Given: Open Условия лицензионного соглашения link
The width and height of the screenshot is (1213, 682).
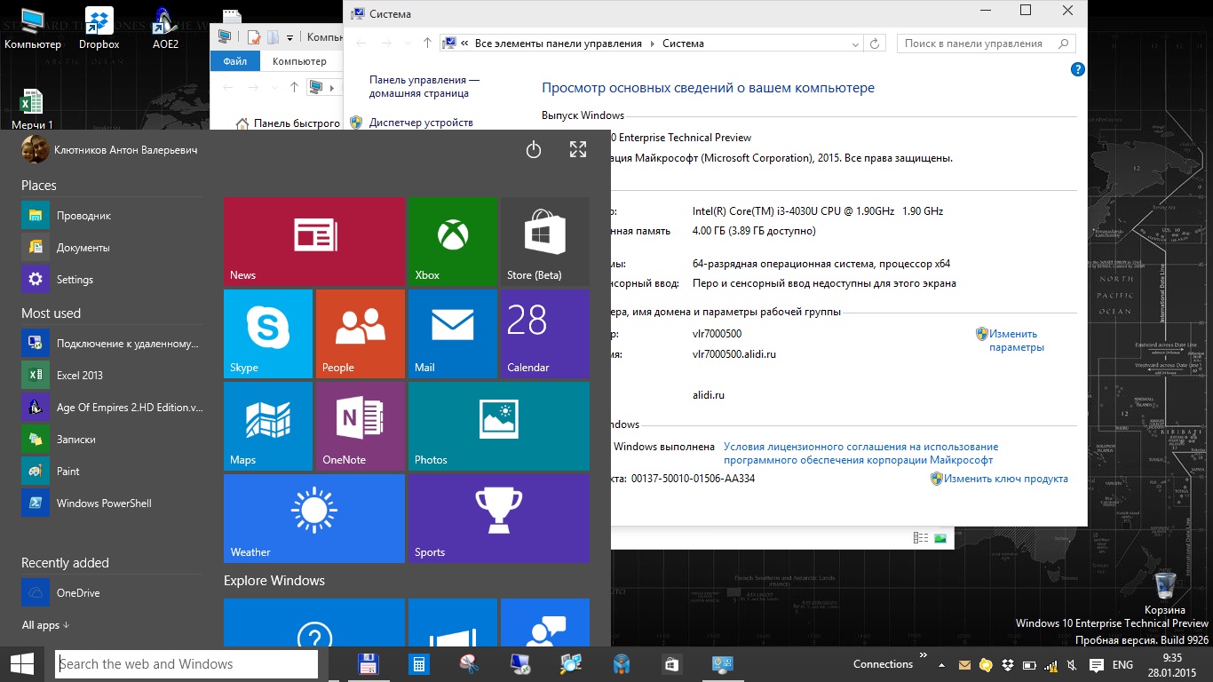Looking at the screenshot, I should coord(860,453).
